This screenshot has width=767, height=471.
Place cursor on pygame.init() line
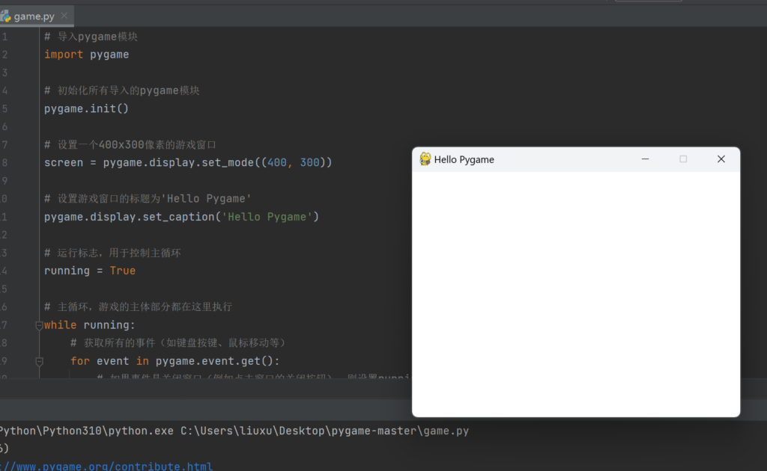[86, 108]
